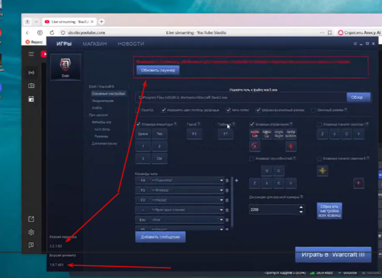
Task: Select the DotA game tile
Action: [65, 67]
